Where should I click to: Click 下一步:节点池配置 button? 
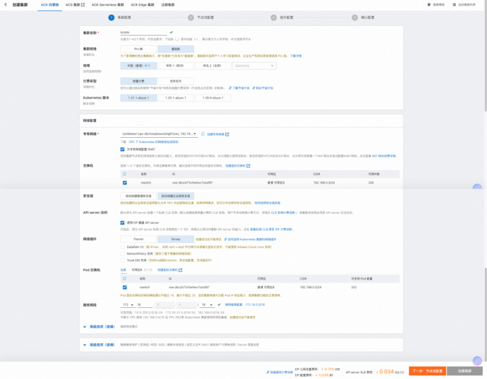click(427, 371)
